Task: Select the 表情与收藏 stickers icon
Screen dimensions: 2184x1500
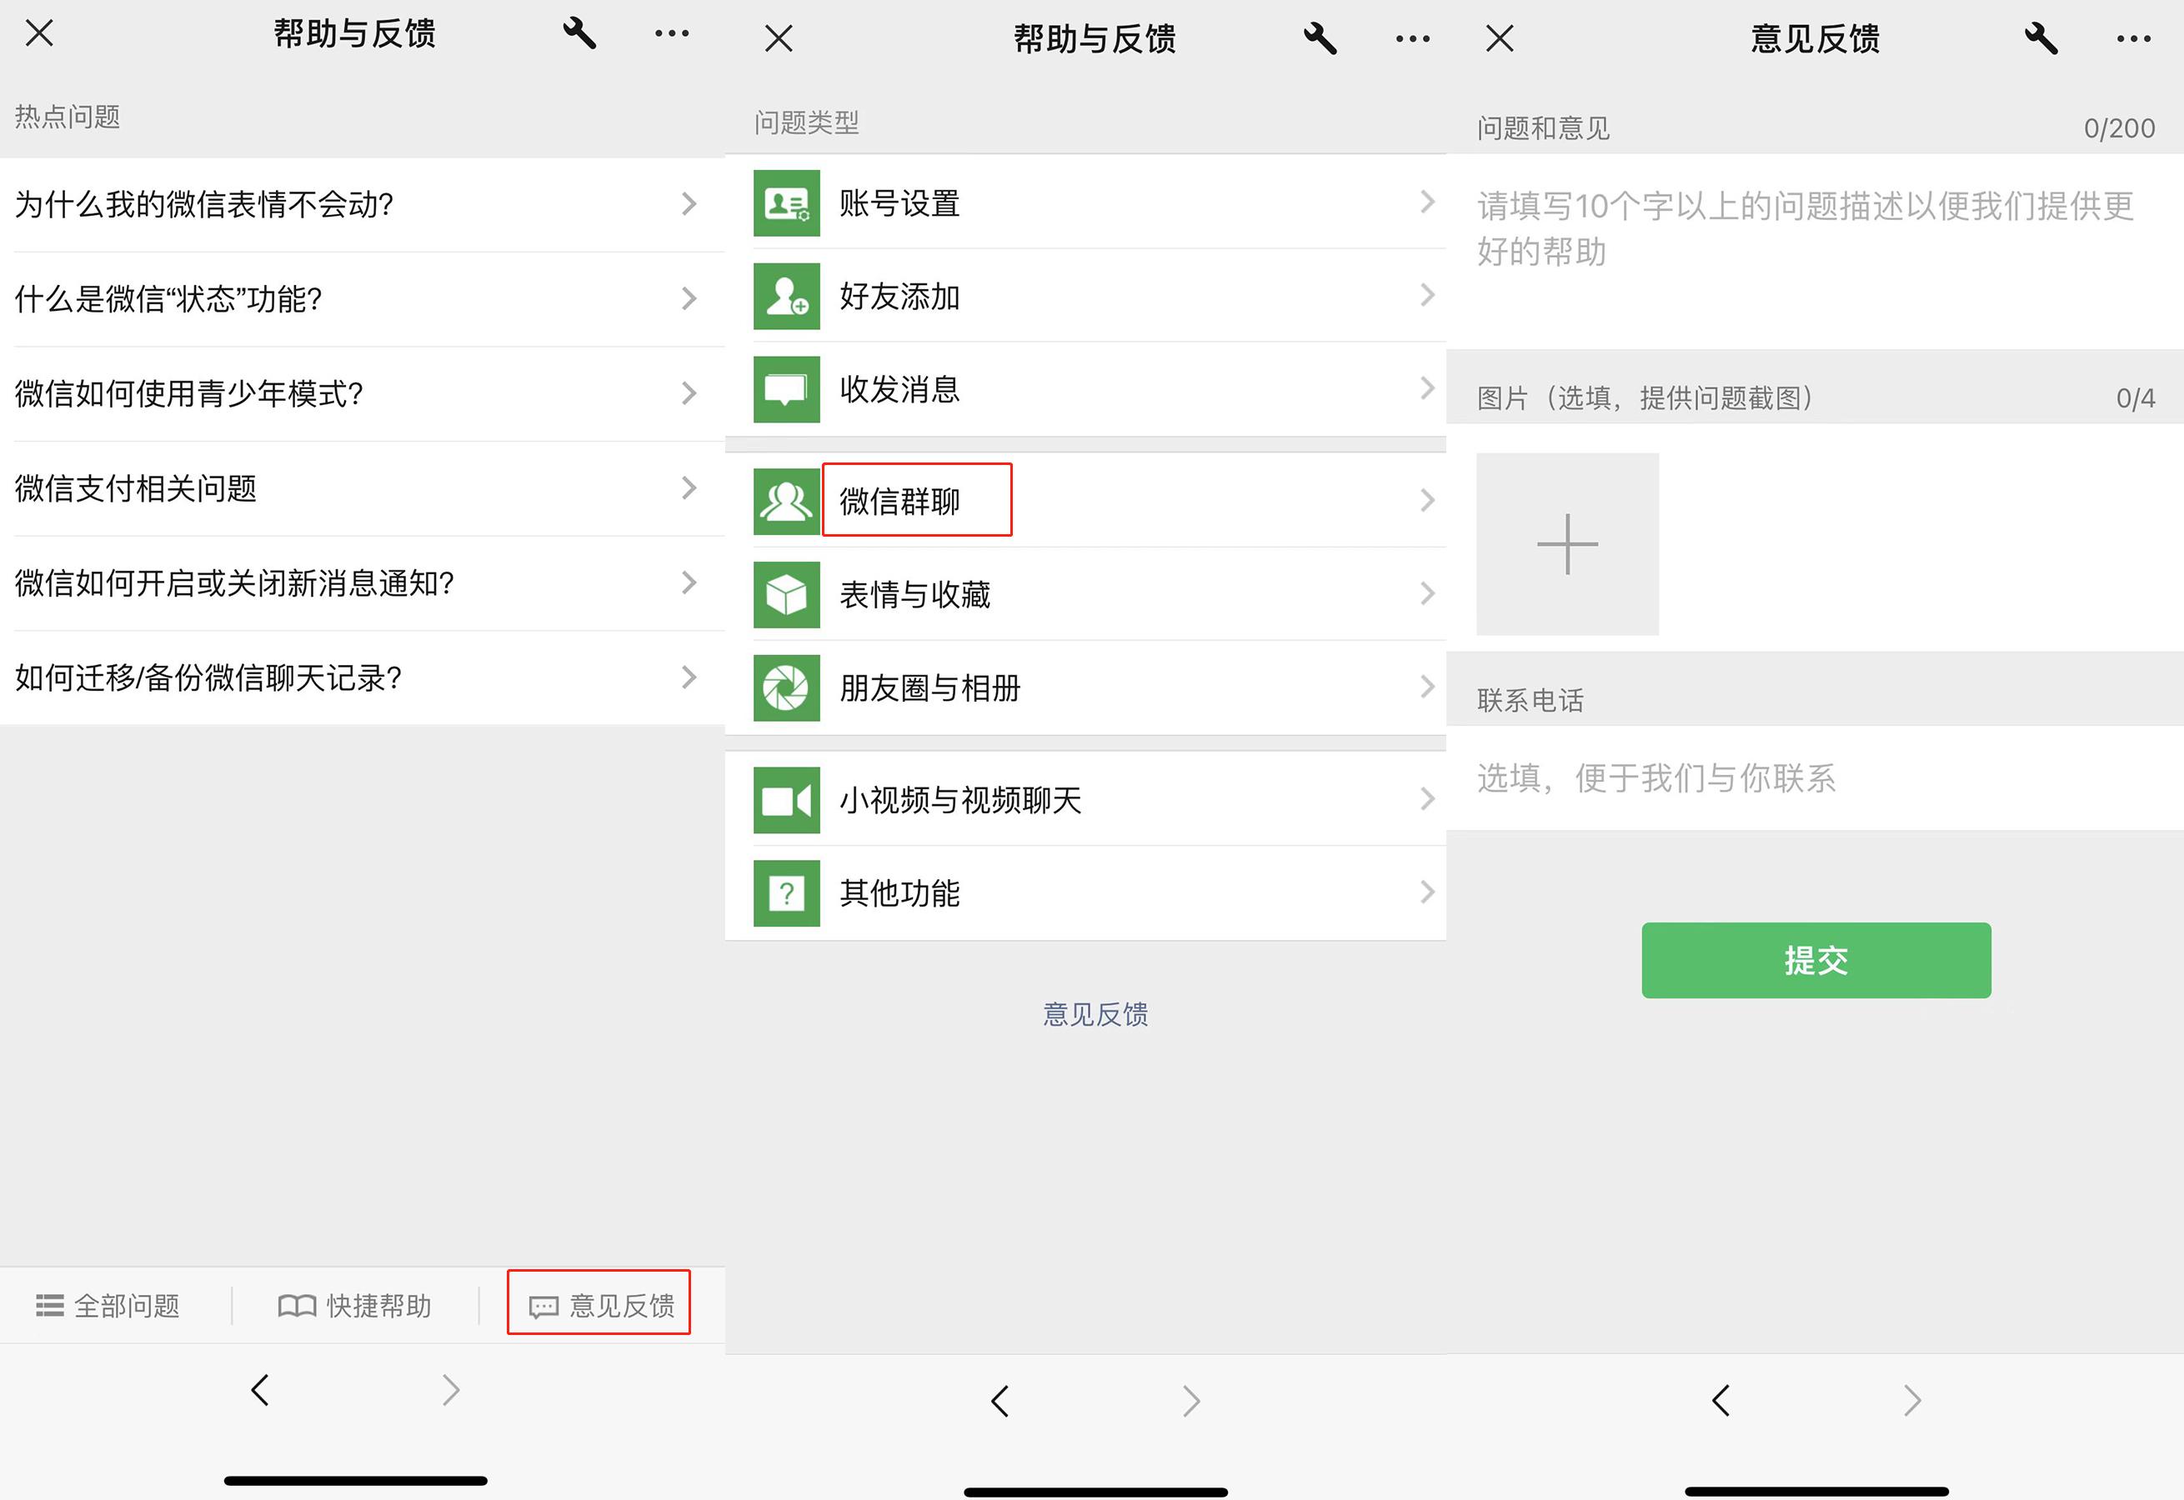Action: (x=788, y=594)
